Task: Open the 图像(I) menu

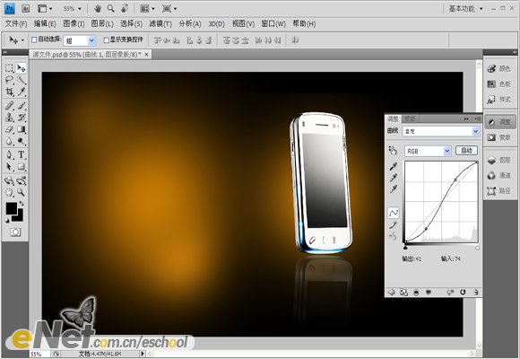Action: click(x=74, y=23)
